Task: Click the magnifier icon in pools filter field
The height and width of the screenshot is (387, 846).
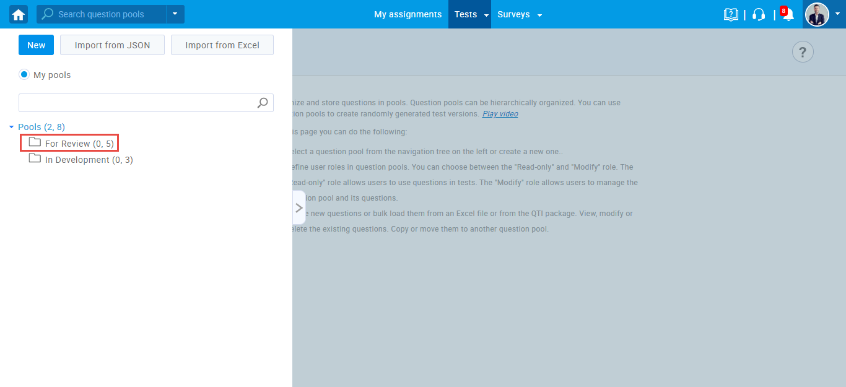Action: 263,103
